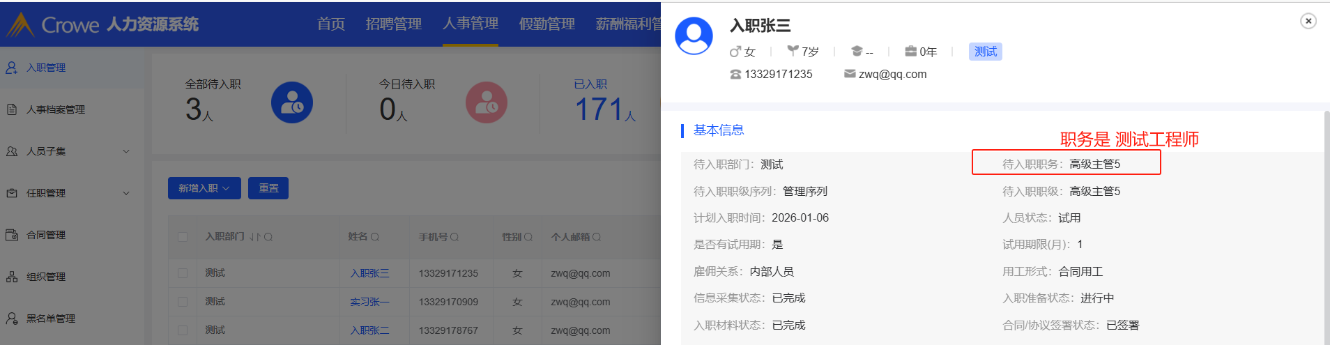Screen dimensions: 1330x345
Task: Click 组织管理 sidebar icon
Action: (12, 277)
